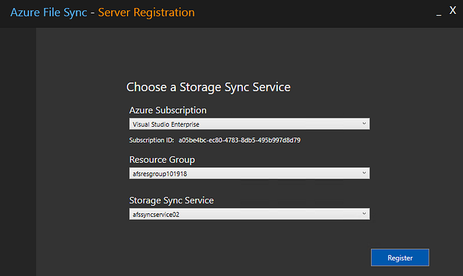Click the chevron arrow on Azure Subscription field

coord(364,124)
